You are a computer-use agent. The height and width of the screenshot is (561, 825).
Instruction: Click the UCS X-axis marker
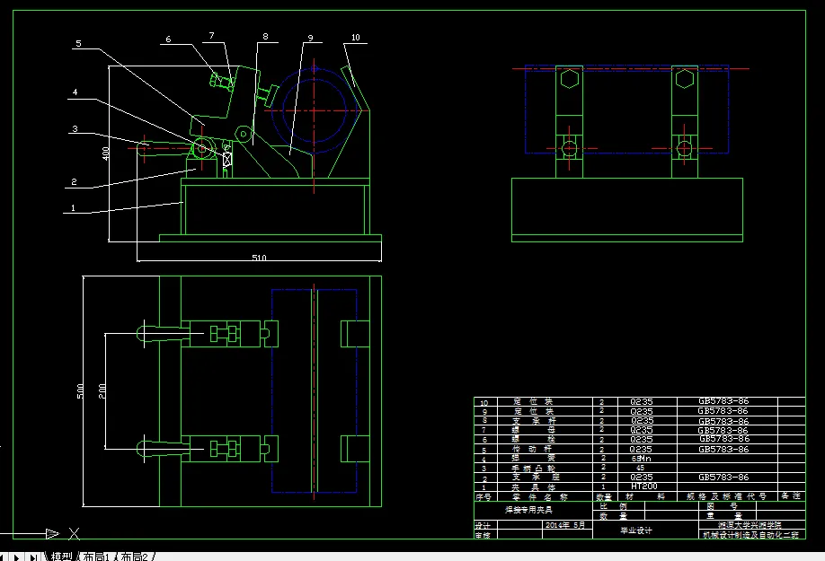(75, 534)
